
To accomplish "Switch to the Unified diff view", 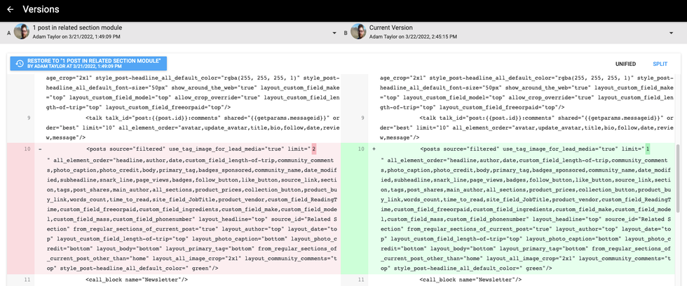I will coord(625,64).
